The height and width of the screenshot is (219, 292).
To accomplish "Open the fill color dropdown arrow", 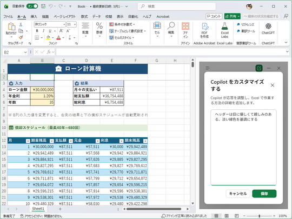I will pos(53,38).
